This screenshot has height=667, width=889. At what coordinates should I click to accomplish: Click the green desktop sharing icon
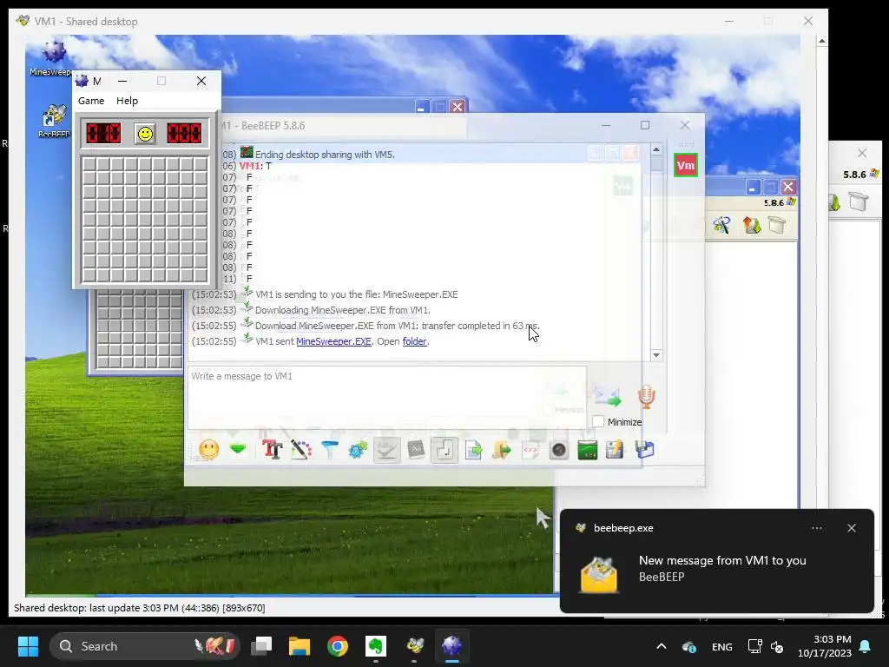(588, 451)
